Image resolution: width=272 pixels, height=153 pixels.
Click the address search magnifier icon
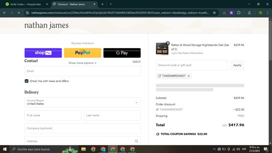136,141
